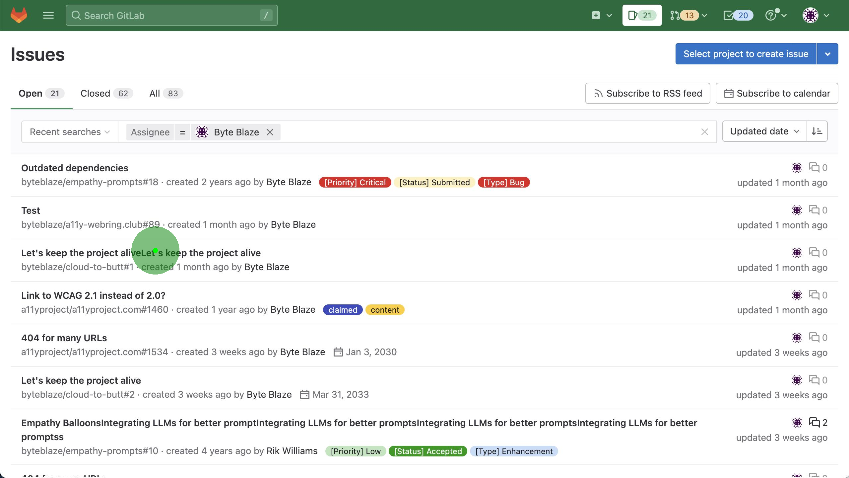The image size is (849, 478).
Task: Click the GitLab fox logo
Action: pyautogui.click(x=19, y=15)
